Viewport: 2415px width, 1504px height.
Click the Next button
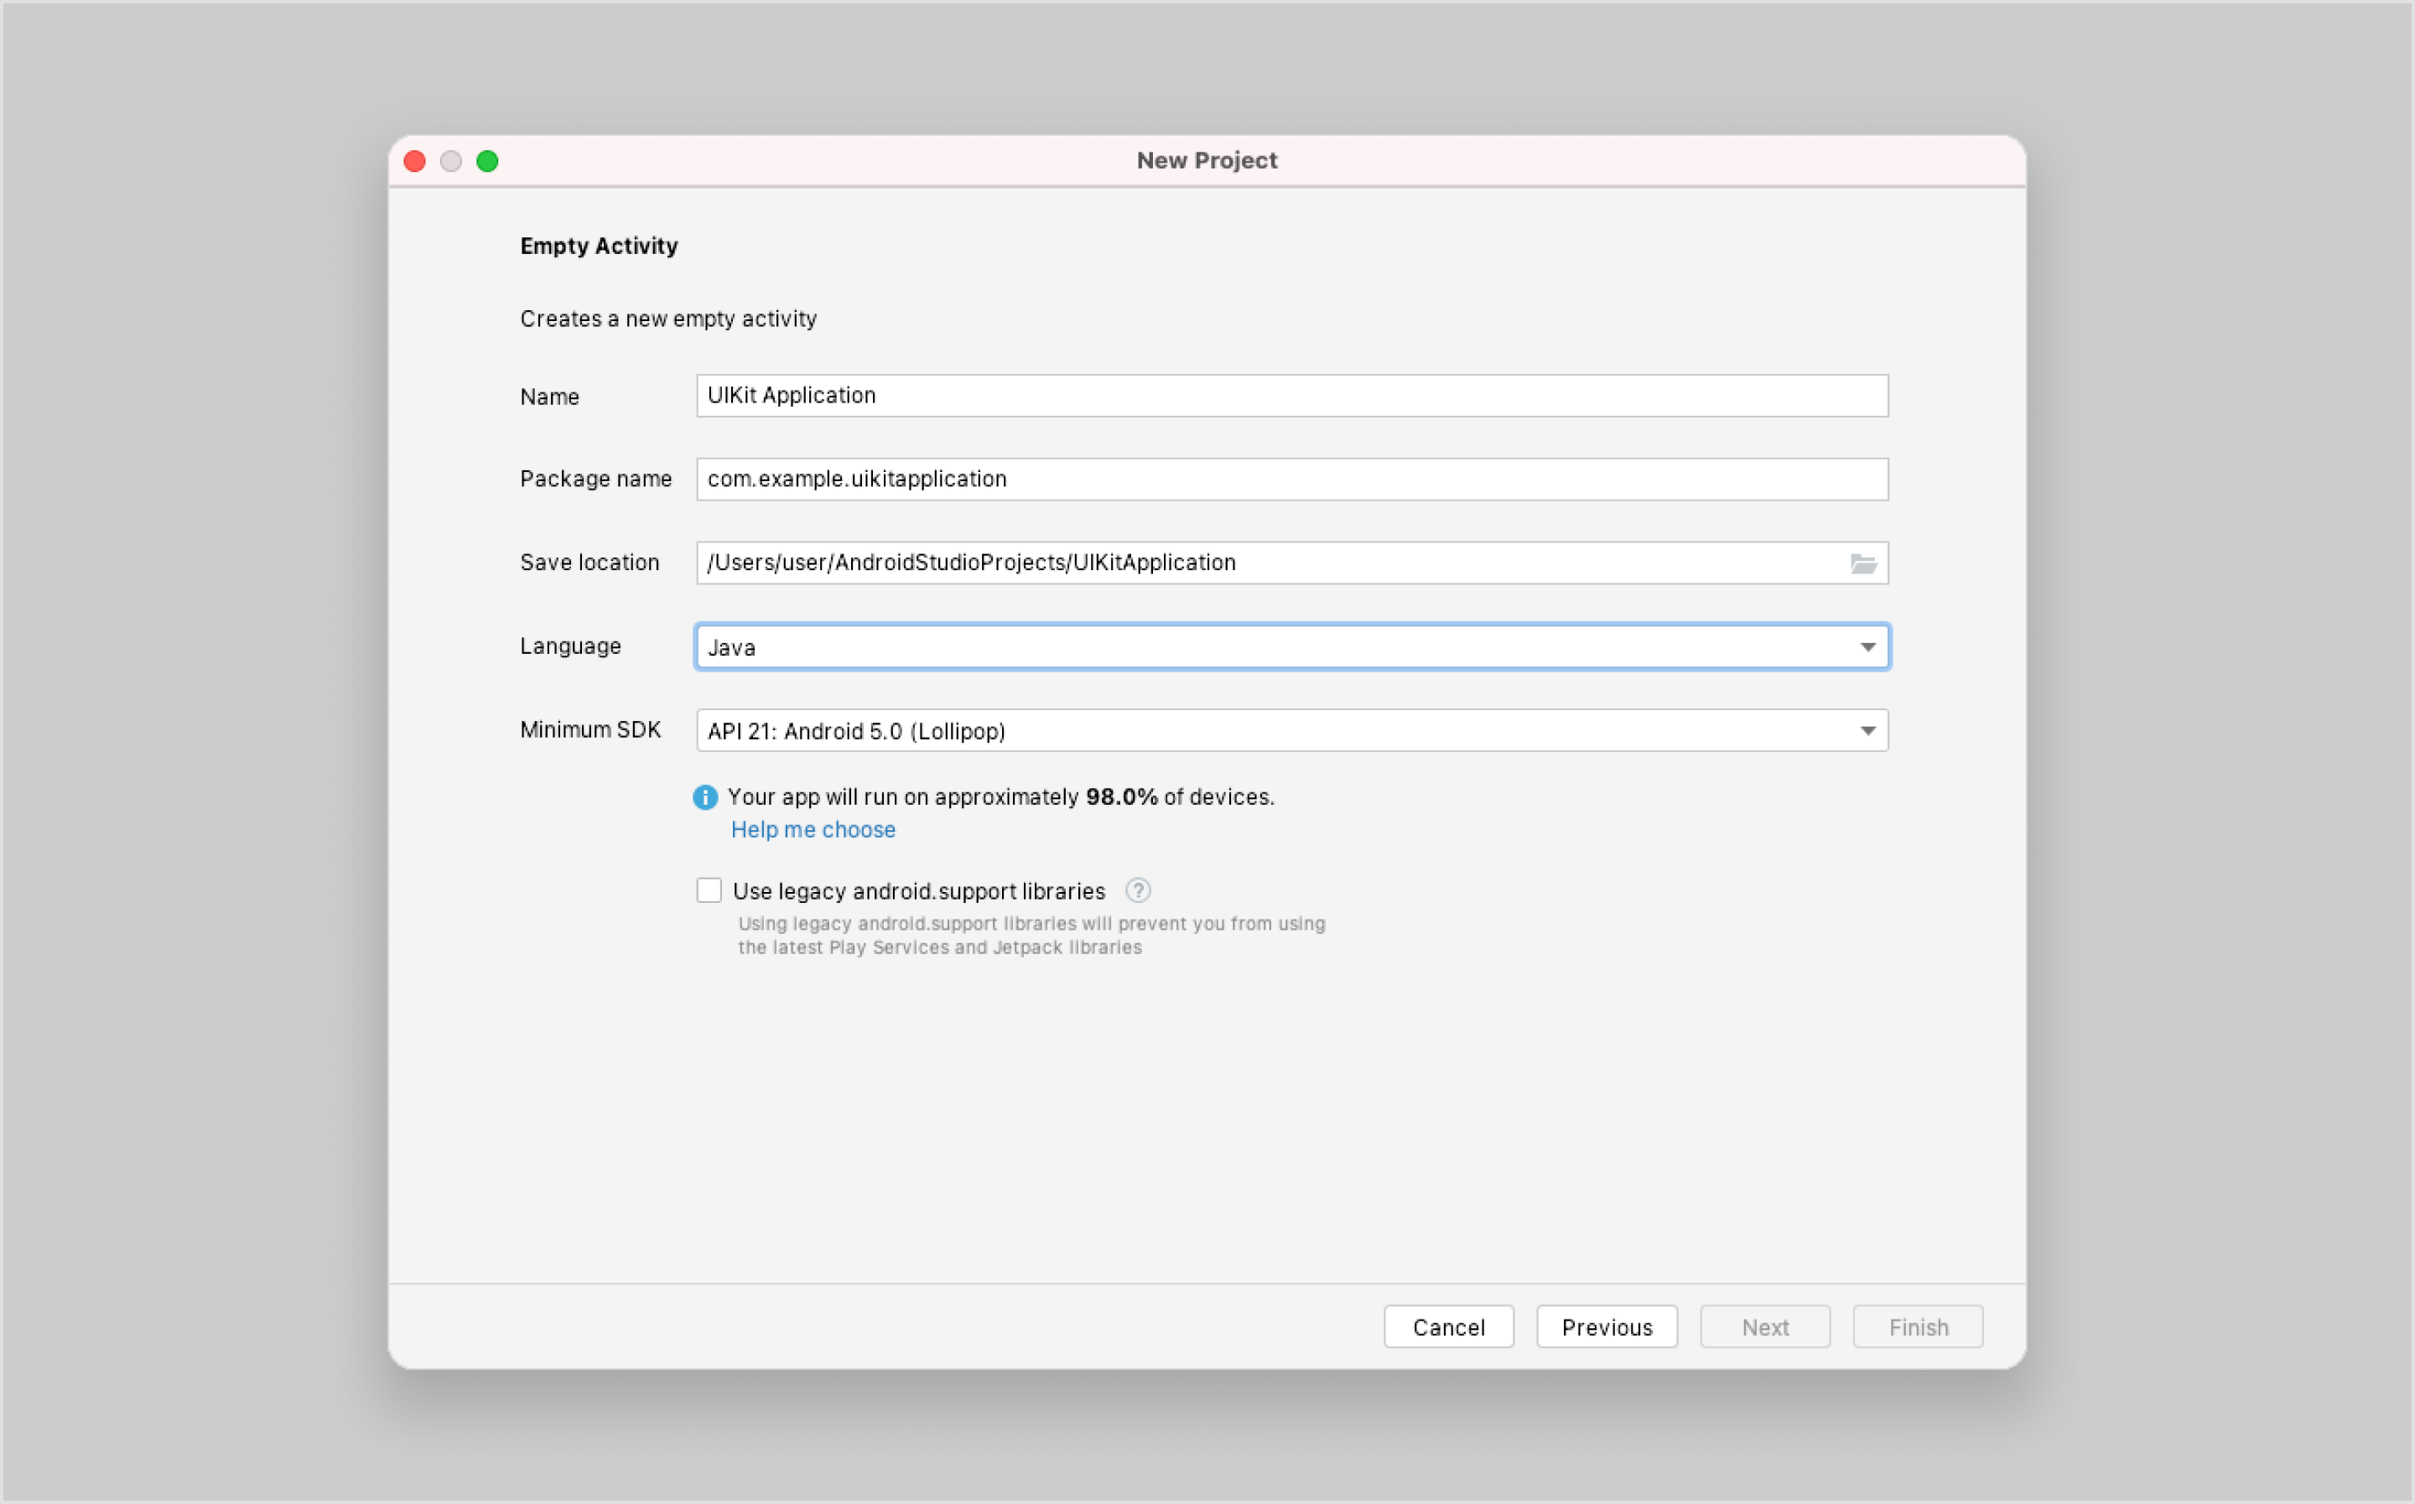pyautogui.click(x=1764, y=1326)
